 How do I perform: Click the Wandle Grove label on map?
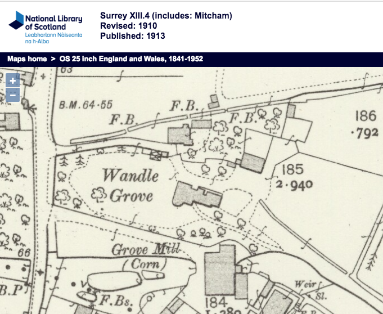130,185
